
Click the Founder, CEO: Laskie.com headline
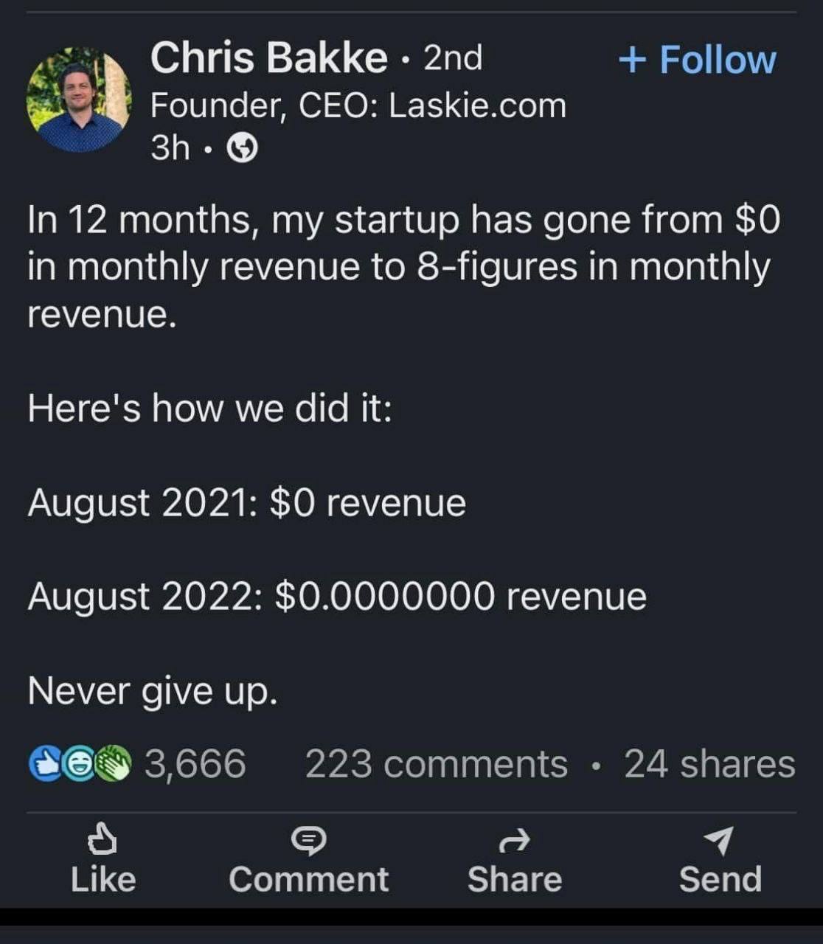(358, 106)
